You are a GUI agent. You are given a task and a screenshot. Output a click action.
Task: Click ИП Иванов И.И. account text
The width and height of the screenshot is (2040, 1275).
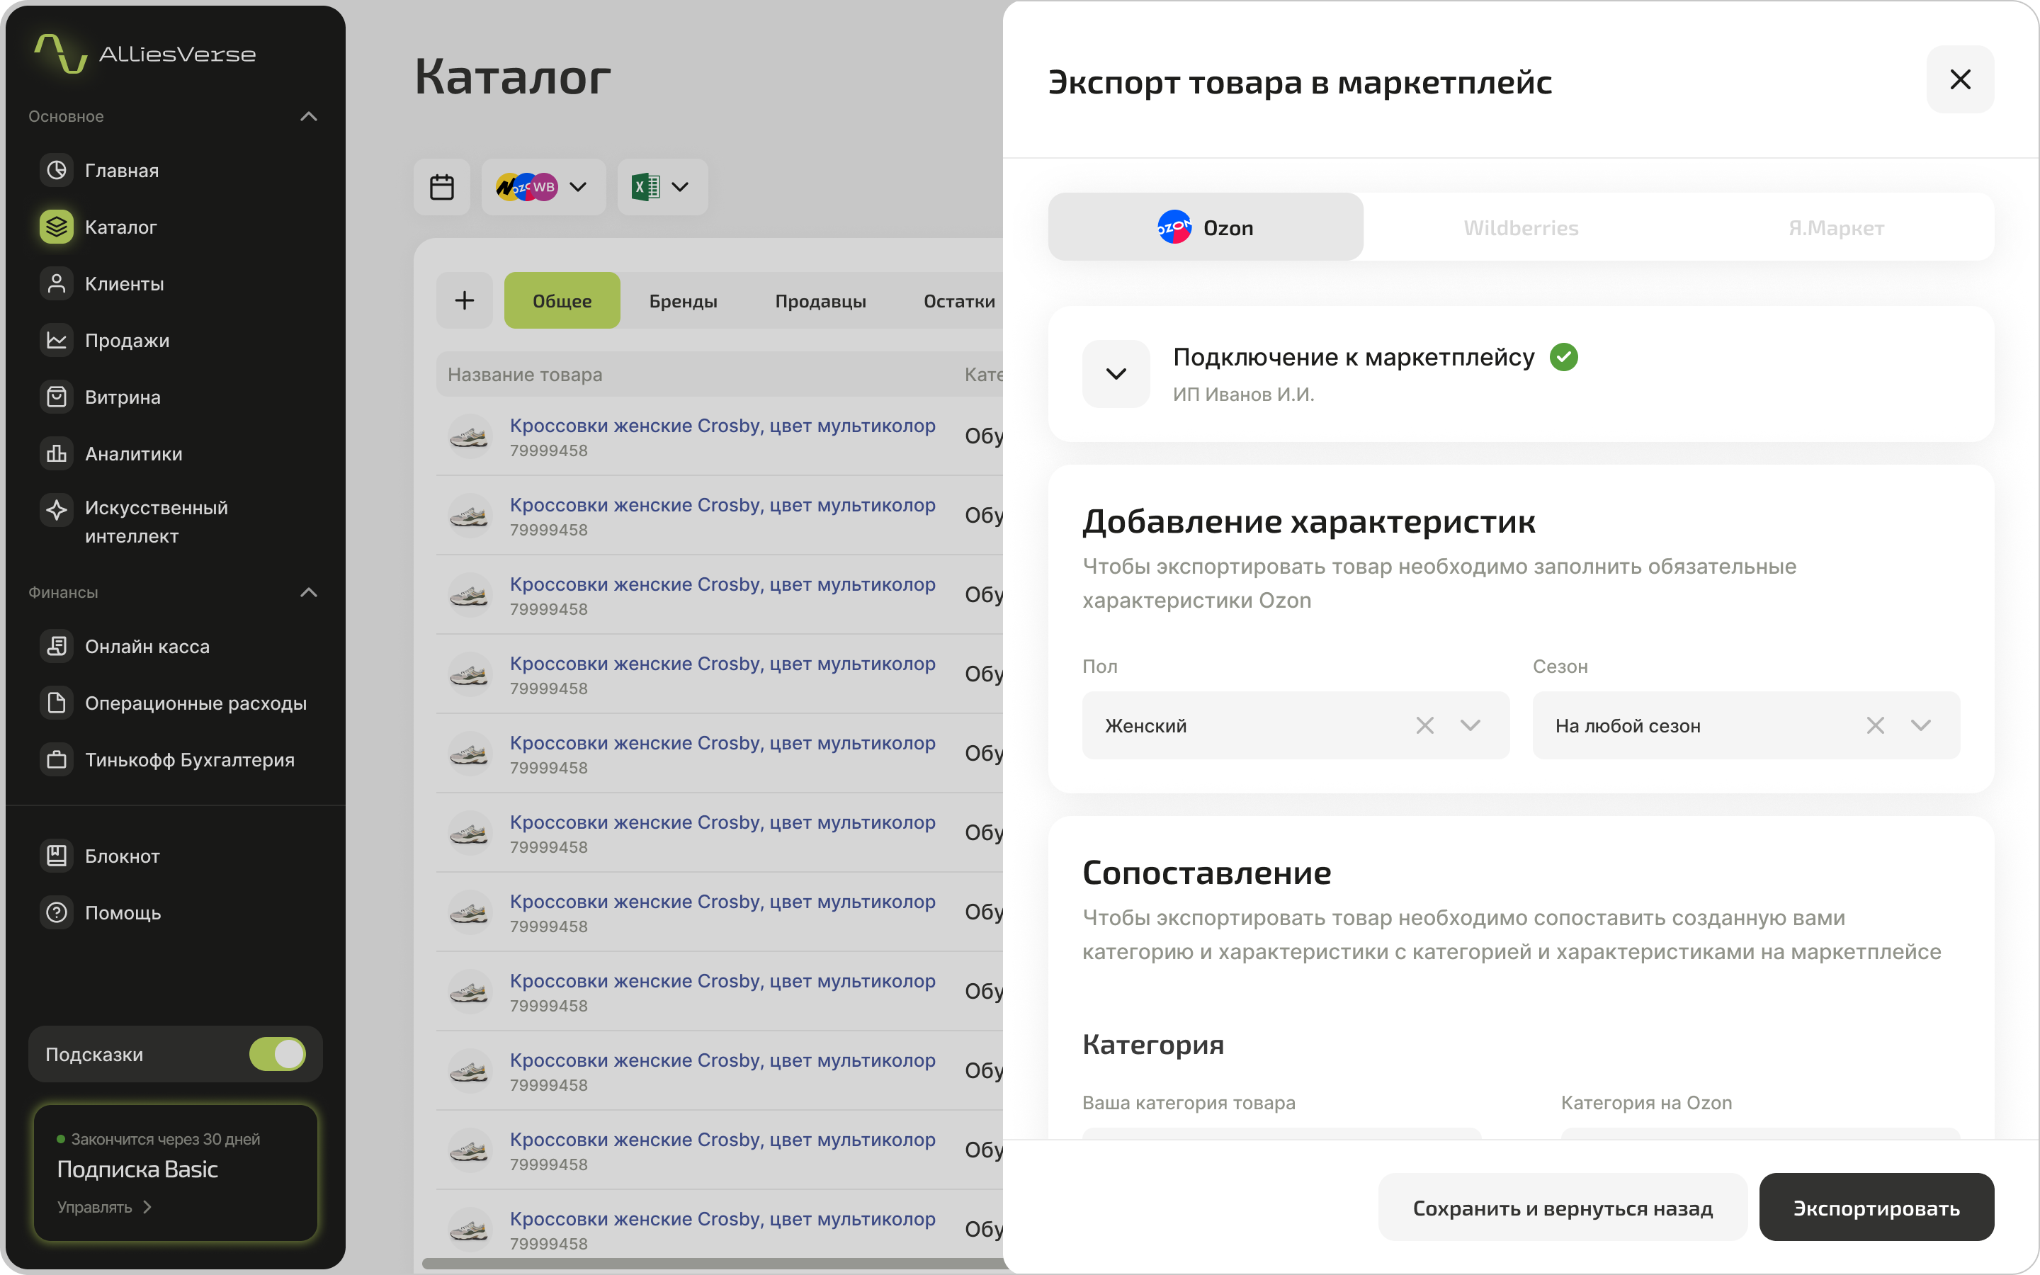1243,394
